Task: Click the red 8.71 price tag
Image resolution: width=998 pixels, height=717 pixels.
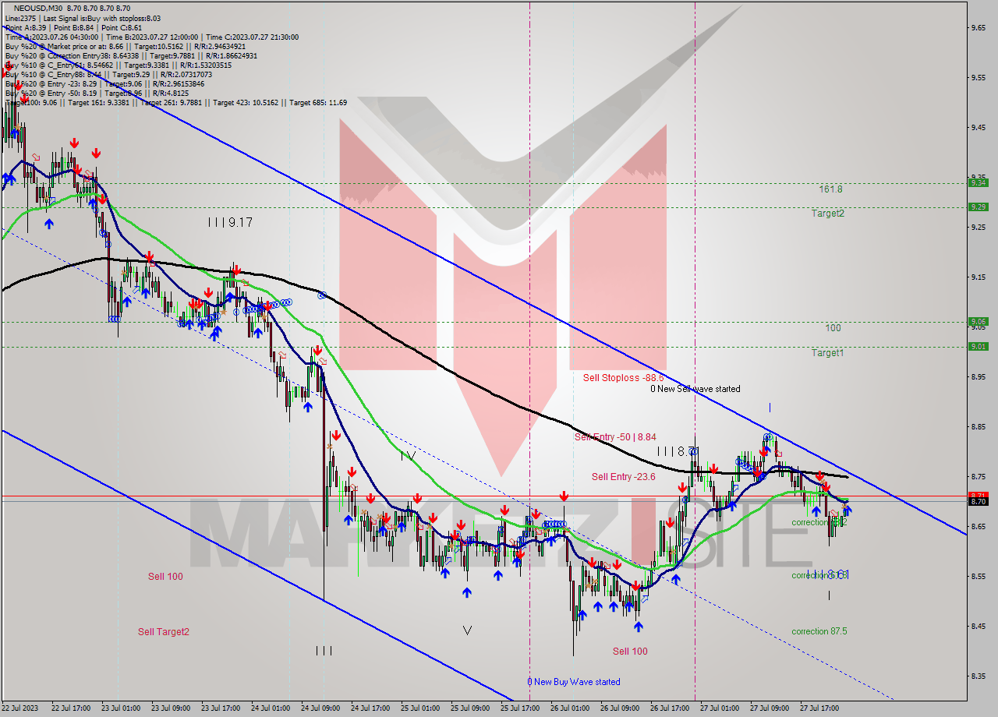Action: (x=978, y=496)
